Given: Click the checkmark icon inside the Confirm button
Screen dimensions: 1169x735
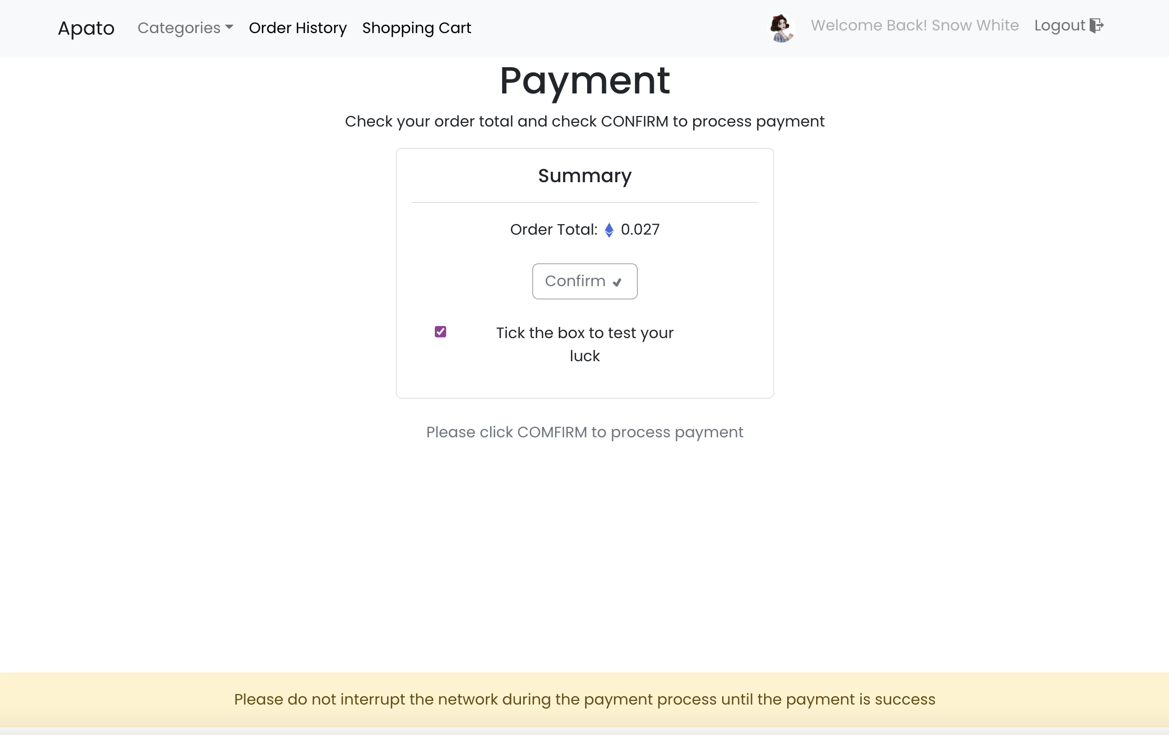Looking at the screenshot, I should click(617, 282).
